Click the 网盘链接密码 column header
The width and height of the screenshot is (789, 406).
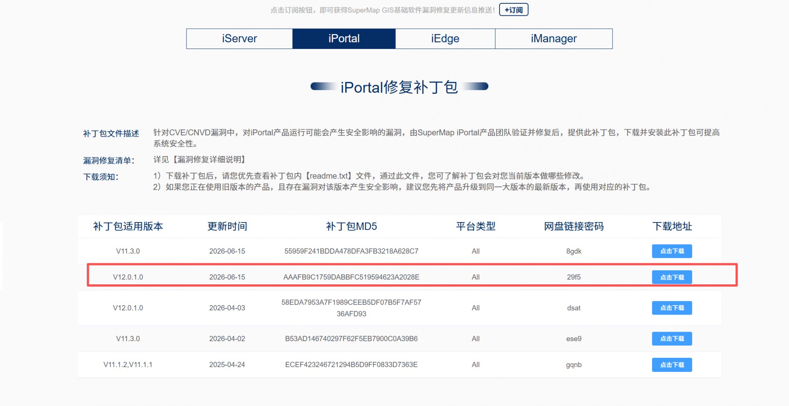click(574, 226)
